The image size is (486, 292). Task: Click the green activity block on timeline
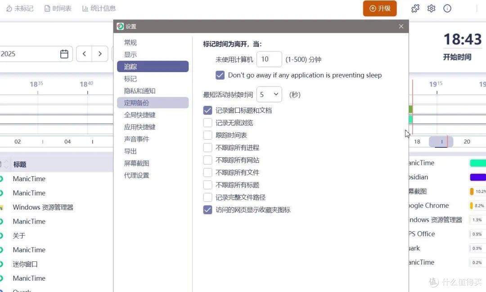coord(410,109)
